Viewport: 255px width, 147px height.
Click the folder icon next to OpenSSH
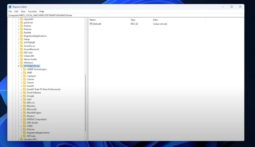click(22, 19)
